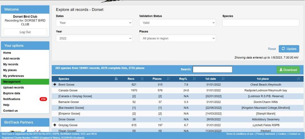
Task: Open Explore data menu item
Action: point(12,93)
